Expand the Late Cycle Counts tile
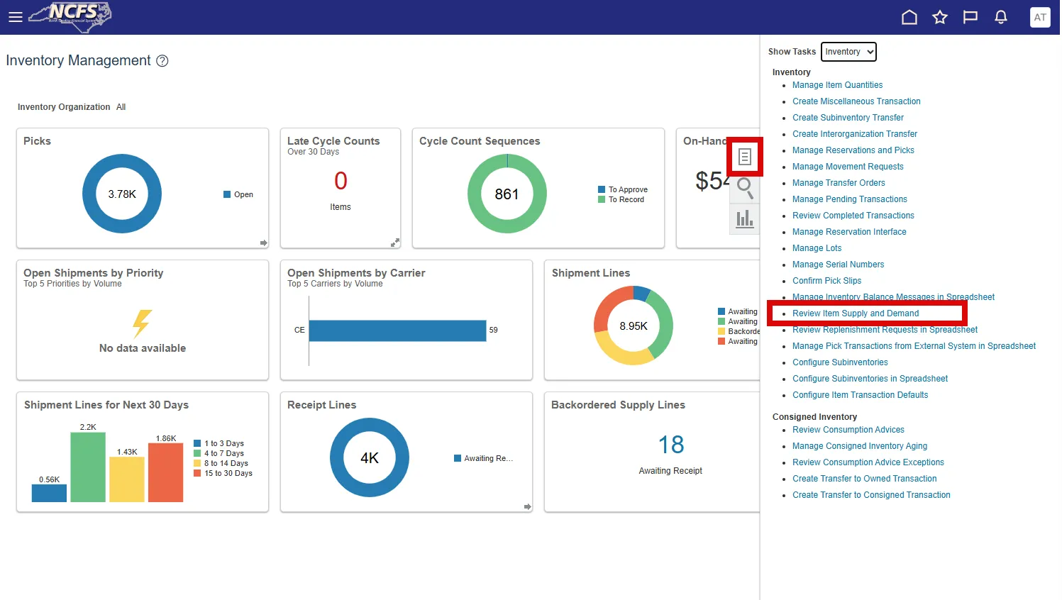 tap(395, 243)
